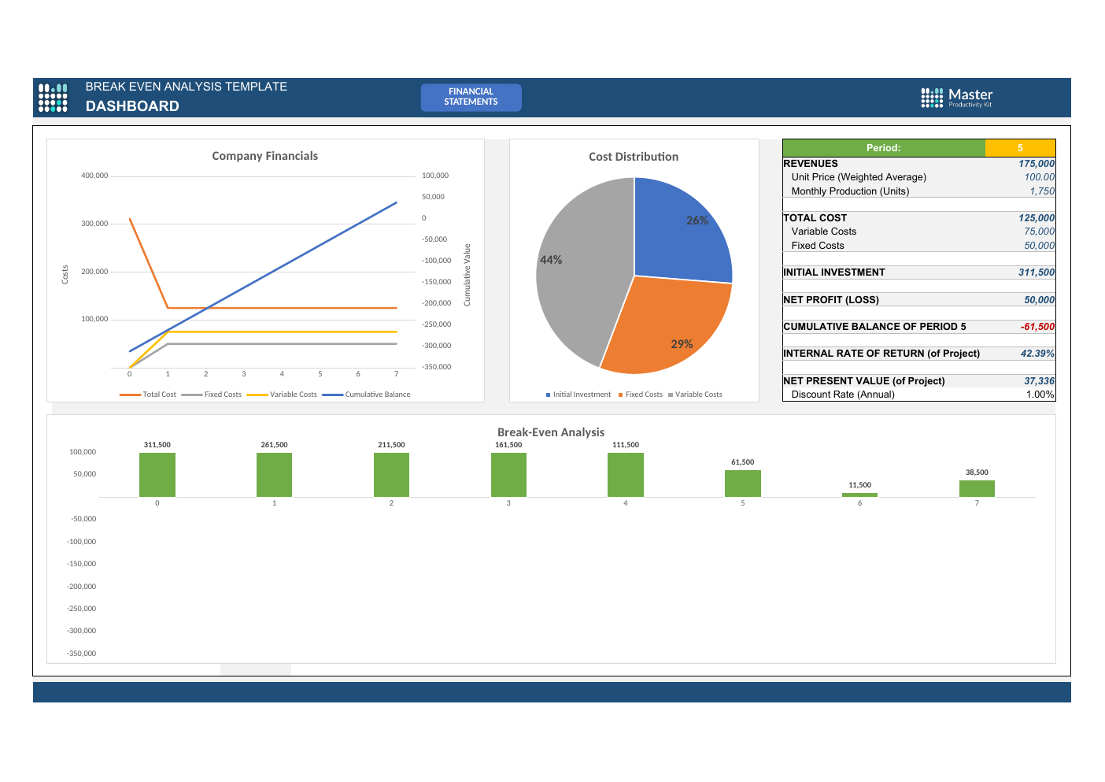This screenshot has height=782, width=1105.
Task: Click the green Period header label
Action: tap(884, 148)
